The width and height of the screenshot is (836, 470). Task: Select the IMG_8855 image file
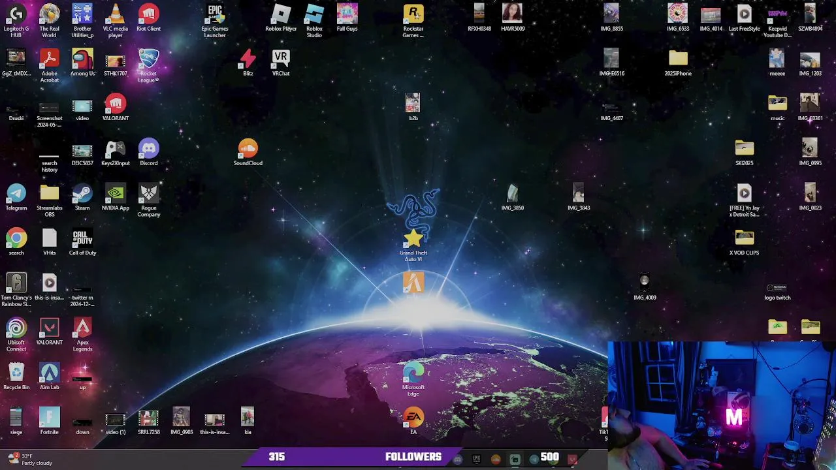click(x=612, y=18)
